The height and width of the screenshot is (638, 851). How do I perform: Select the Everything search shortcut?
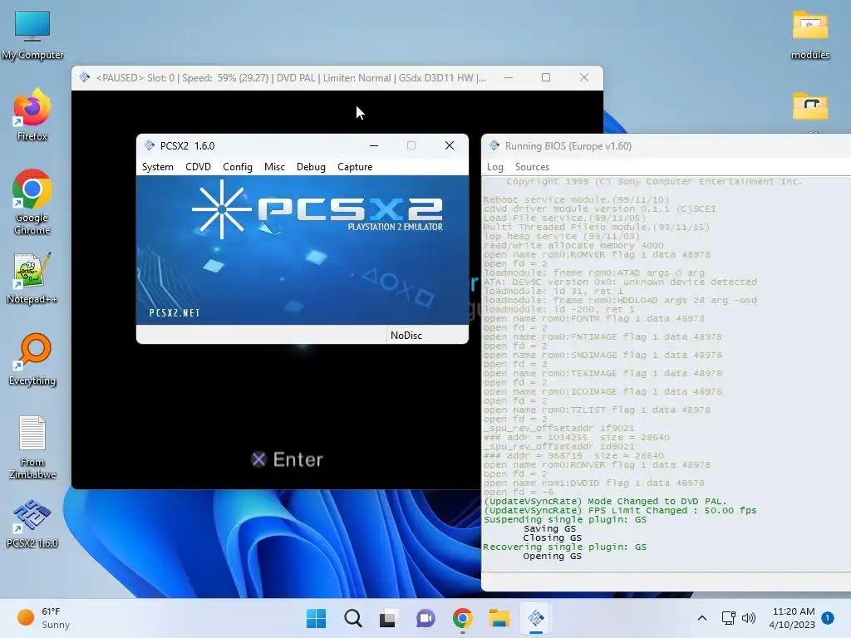pyautogui.click(x=32, y=360)
